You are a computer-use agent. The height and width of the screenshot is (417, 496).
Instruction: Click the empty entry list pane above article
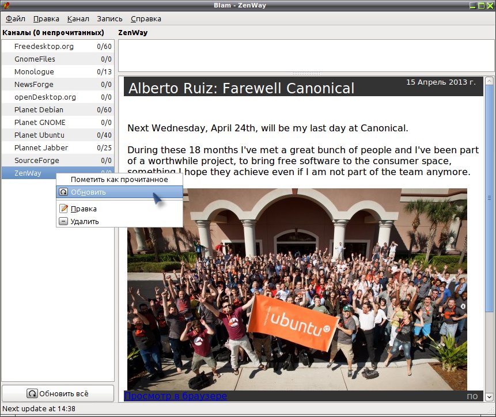coord(306,56)
